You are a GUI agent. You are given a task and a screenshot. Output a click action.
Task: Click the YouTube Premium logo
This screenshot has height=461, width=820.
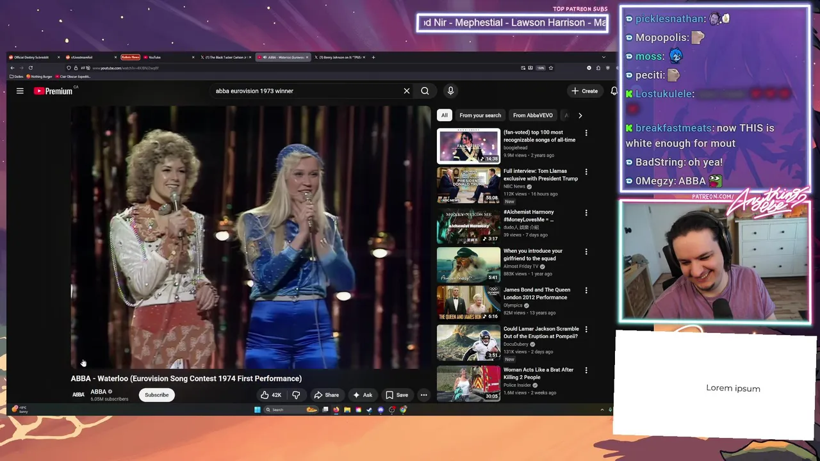(53, 91)
